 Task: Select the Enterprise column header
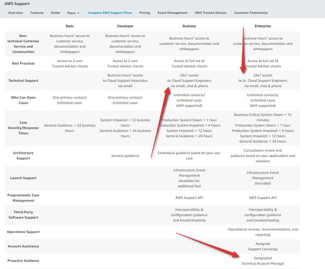pyautogui.click(x=263, y=26)
